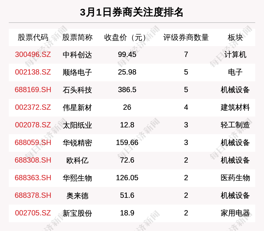
Task: Open stock code 002138.SZ
Action: tap(33, 72)
